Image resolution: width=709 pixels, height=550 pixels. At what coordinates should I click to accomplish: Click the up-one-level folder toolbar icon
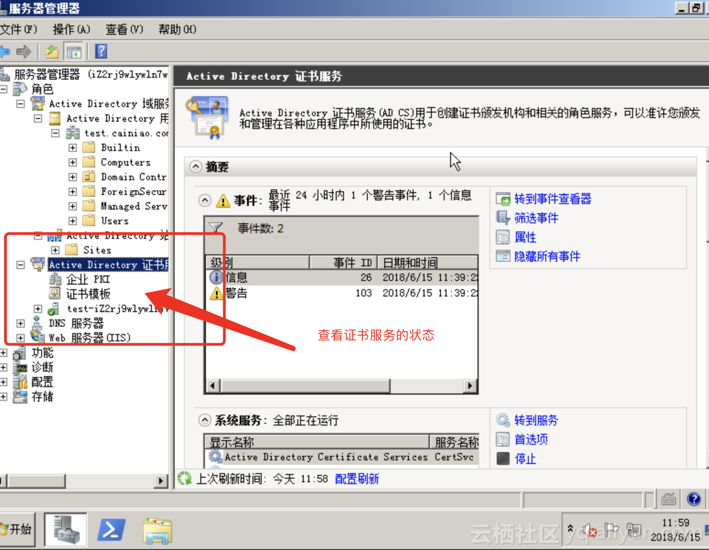52,52
